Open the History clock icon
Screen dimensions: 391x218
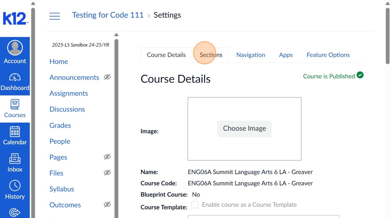[15, 186]
